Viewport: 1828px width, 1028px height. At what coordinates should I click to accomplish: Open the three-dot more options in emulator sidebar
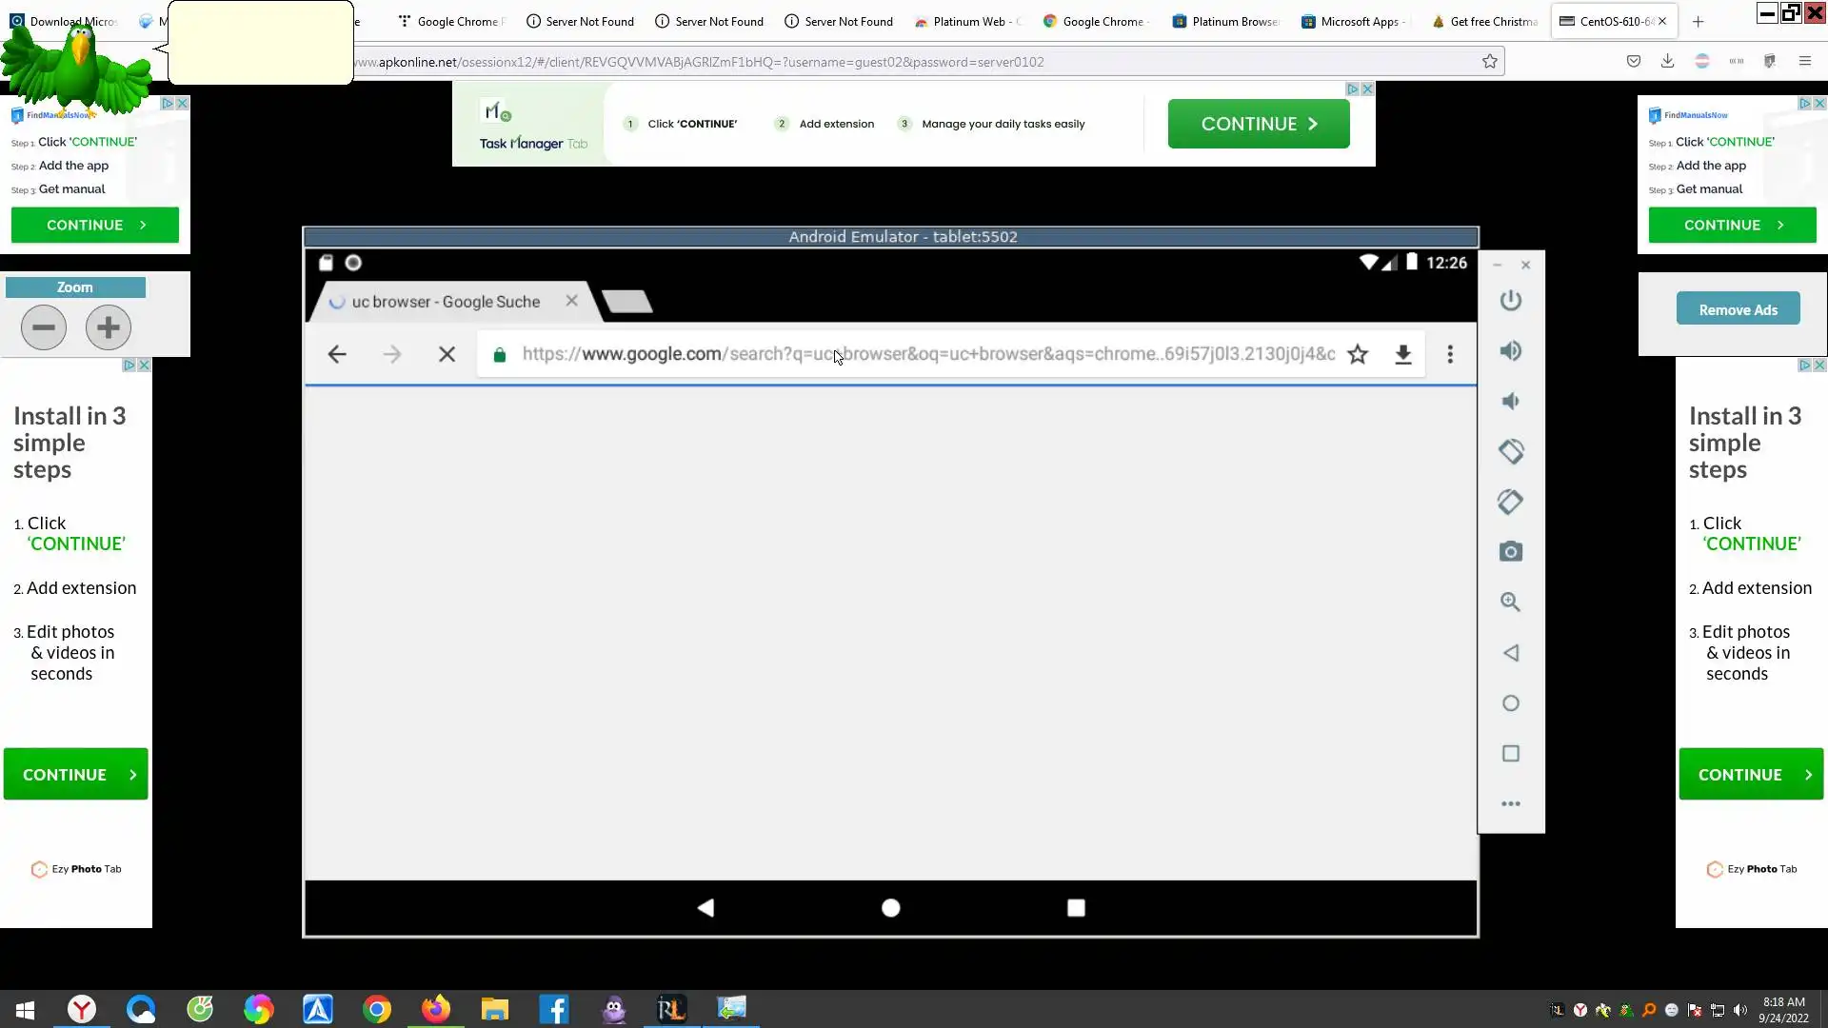pyautogui.click(x=1511, y=804)
